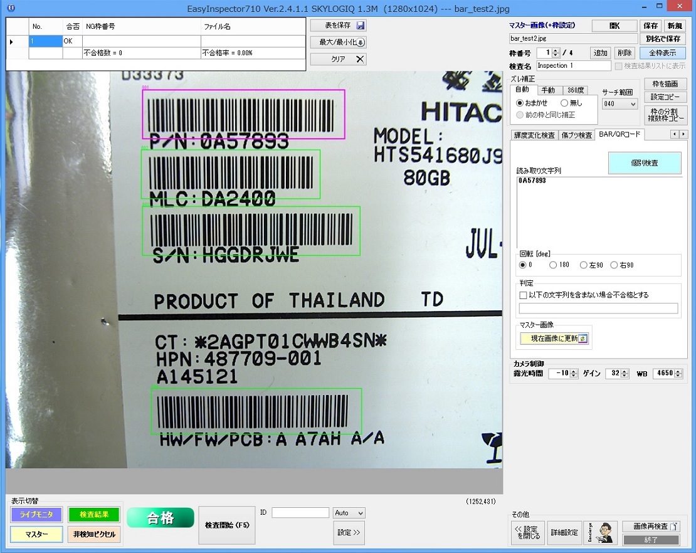Decrease the 枠番号 frame number
The image size is (696, 553).
click(556, 55)
